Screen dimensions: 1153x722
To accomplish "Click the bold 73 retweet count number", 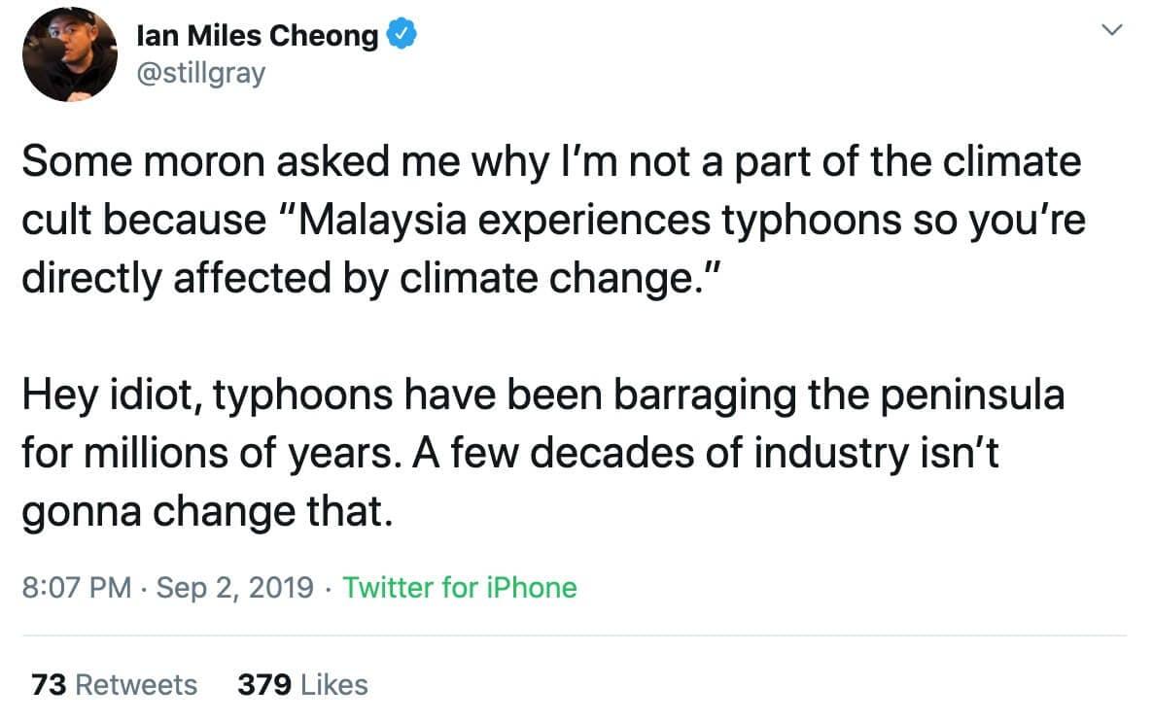I will (49, 685).
